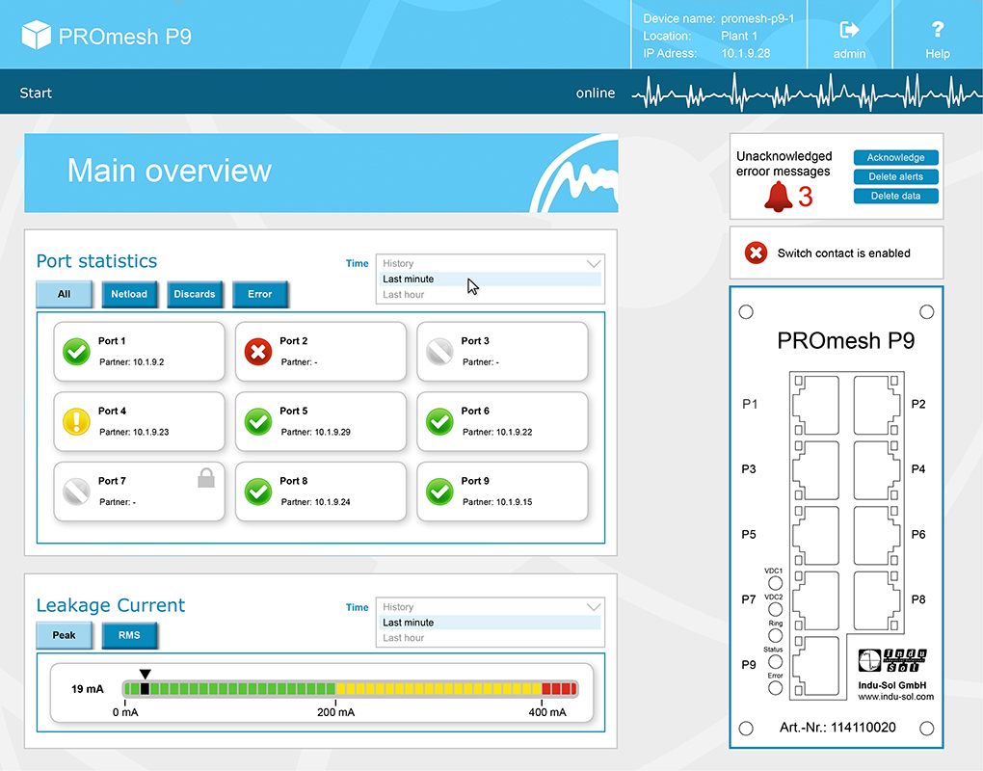983x771 pixels.
Task: Toggle the All port statistics filter
Action: (x=64, y=294)
